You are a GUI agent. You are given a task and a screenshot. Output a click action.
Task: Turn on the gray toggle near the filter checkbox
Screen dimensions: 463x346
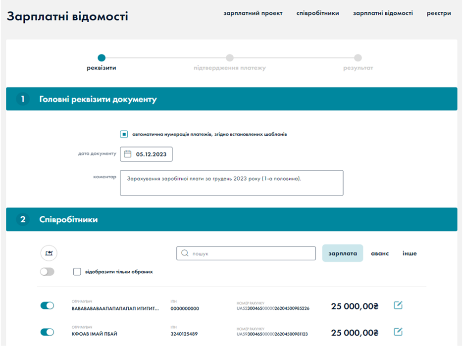[x=47, y=271]
